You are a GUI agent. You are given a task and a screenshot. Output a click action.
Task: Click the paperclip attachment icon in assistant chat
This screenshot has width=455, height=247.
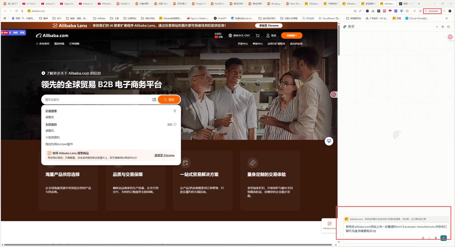[423, 238]
